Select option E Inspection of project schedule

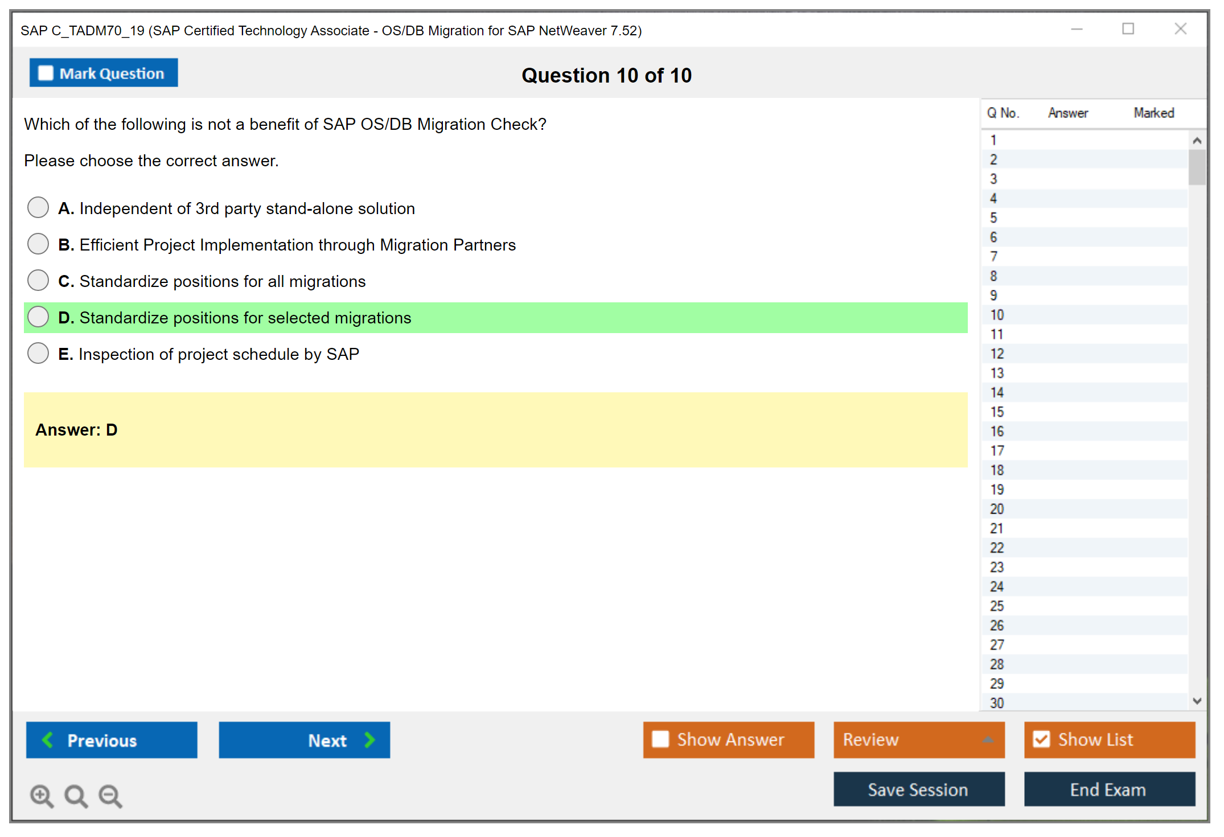point(38,354)
